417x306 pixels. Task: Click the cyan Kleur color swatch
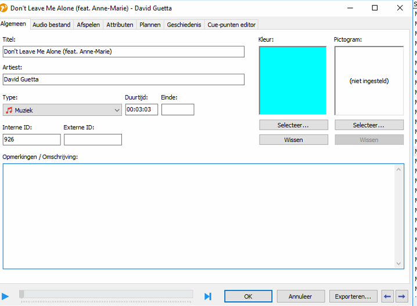[x=293, y=81]
